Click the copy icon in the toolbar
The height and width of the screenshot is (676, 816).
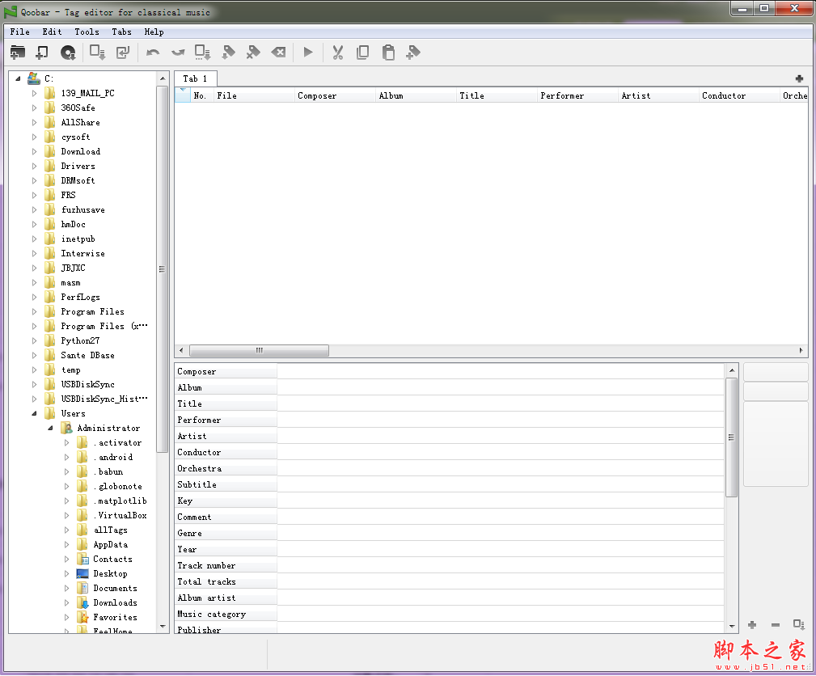pyautogui.click(x=363, y=53)
